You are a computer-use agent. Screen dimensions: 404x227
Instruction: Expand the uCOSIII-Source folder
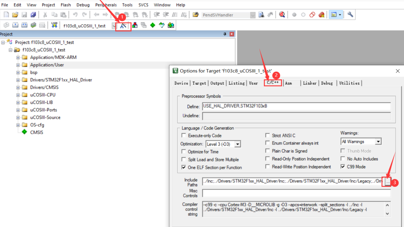(x=18, y=118)
